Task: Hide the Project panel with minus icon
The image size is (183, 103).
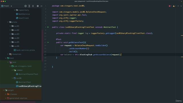Action: (x=41, y=6)
